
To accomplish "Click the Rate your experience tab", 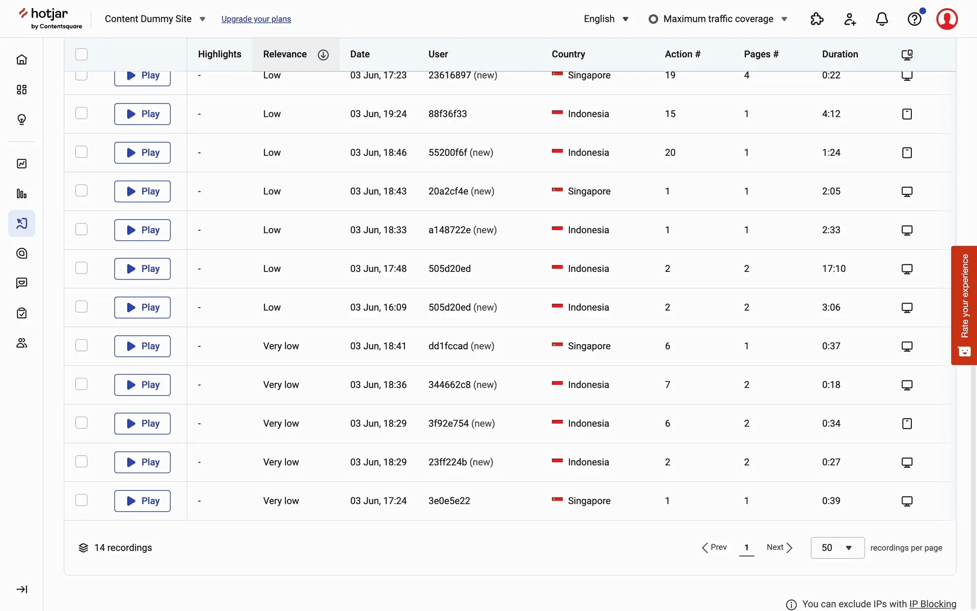I will point(964,305).
